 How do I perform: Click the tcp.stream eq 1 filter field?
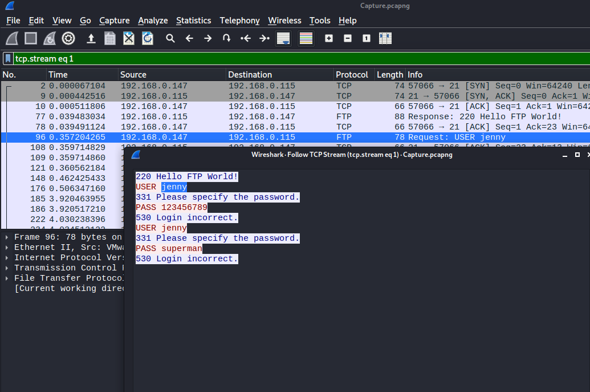tap(301, 59)
